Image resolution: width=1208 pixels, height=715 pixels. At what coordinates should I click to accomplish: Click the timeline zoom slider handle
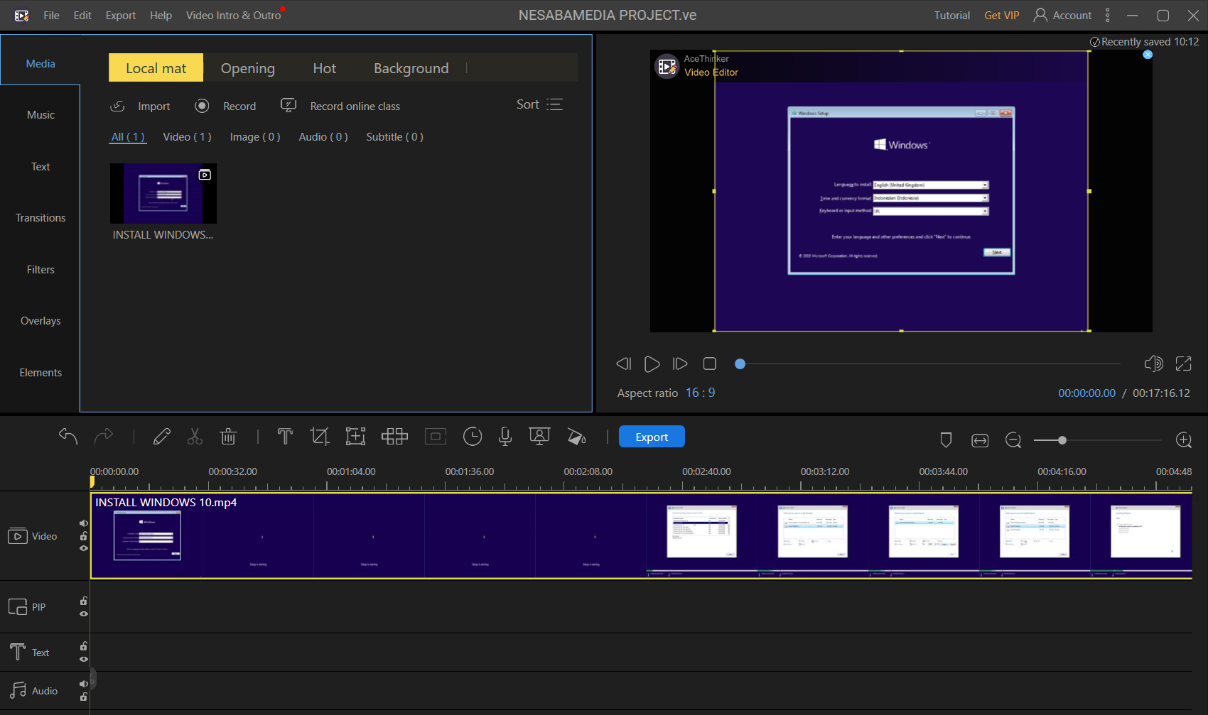point(1062,440)
